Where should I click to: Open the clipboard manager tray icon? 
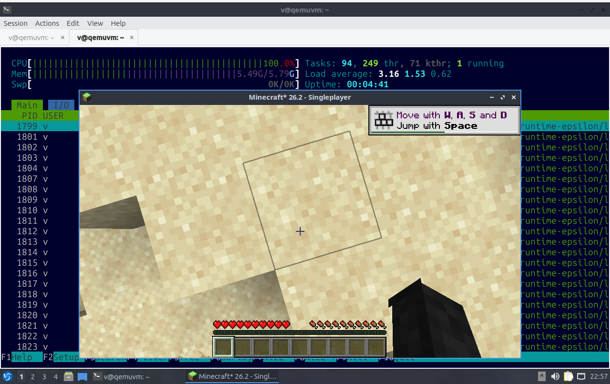coord(569,376)
